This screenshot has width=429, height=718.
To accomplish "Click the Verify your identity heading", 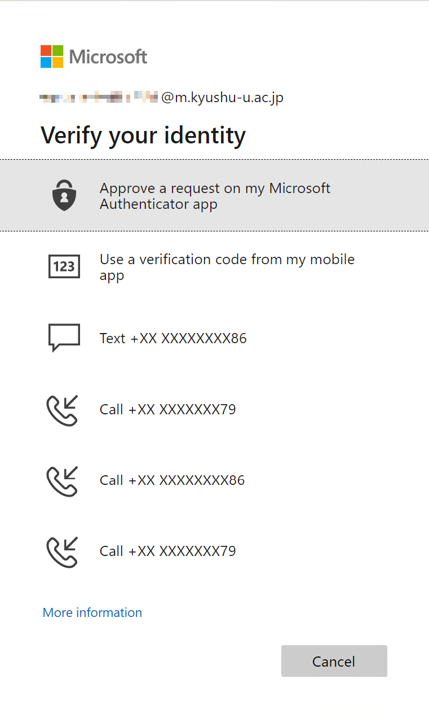I will point(143,135).
